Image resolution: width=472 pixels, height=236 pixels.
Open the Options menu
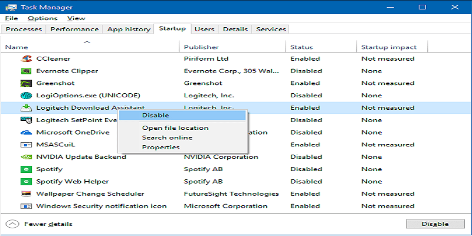pyautogui.click(x=42, y=18)
